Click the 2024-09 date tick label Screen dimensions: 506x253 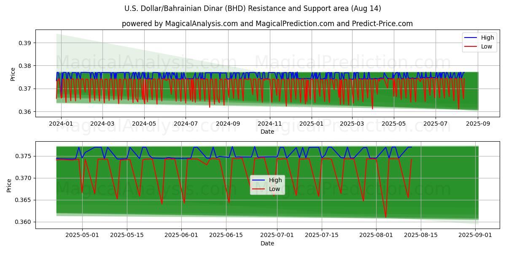pos(228,124)
